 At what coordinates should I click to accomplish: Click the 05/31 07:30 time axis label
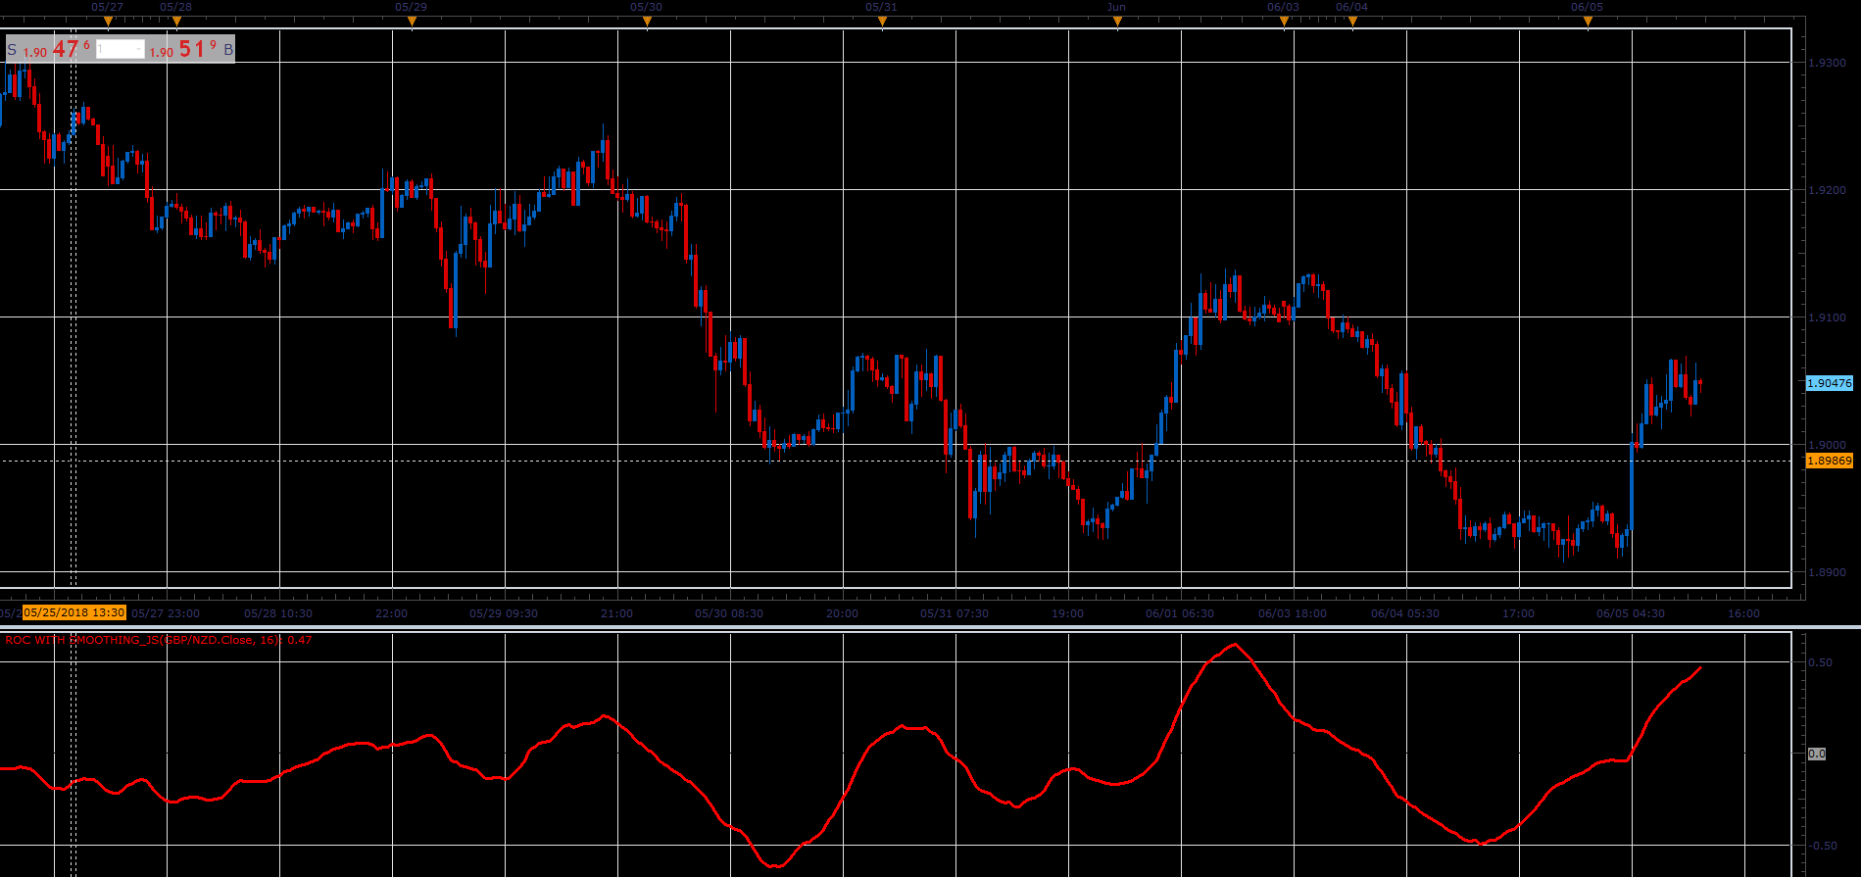(955, 613)
